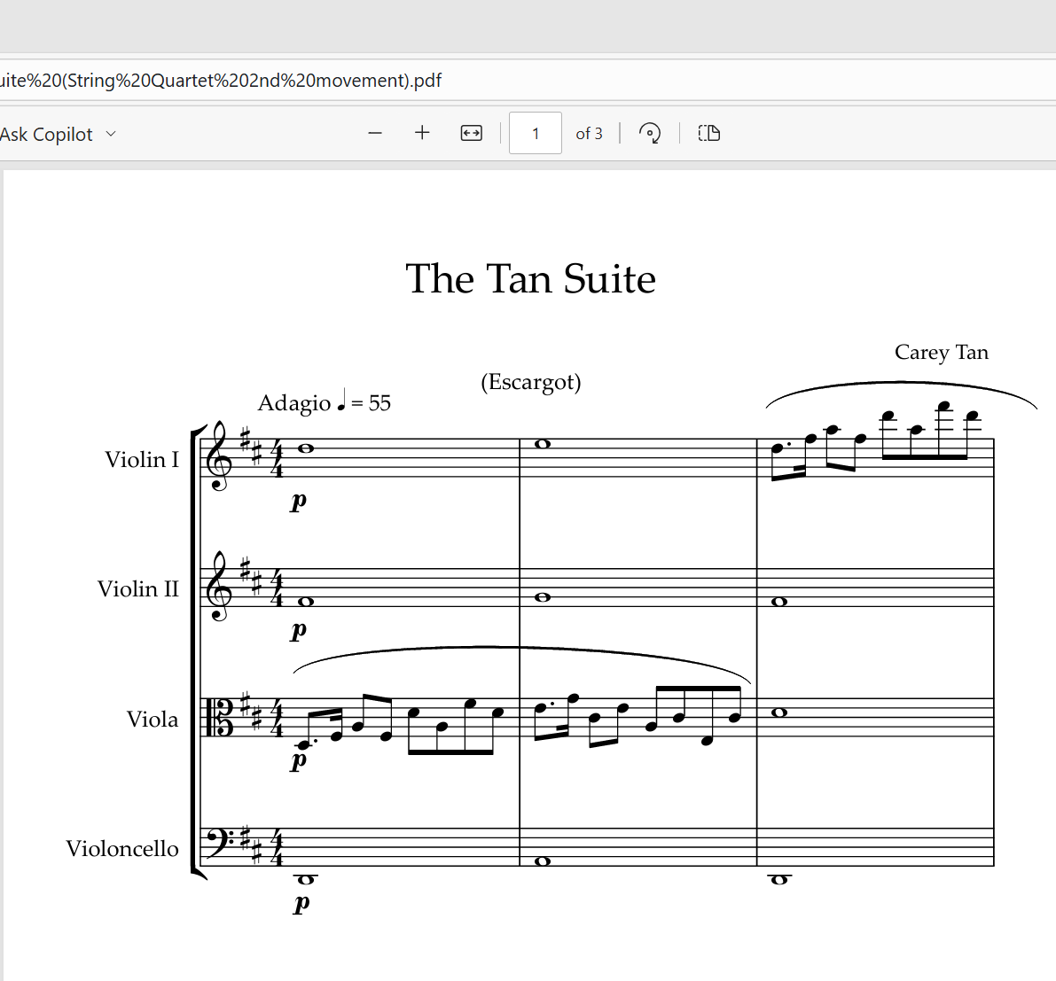Image resolution: width=1056 pixels, height=981 pixels.
Task: Open the page view layout icon
Action: 709,133
